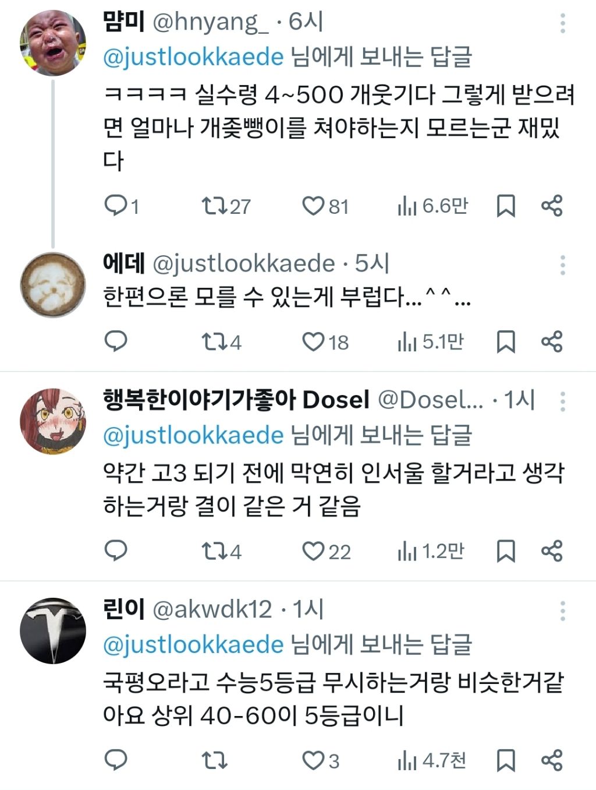Click the @justlookkaede mention in Dosel's reply
Viewport: 596px width, 790px height.
pyautogui.click(x=193, y=435)
